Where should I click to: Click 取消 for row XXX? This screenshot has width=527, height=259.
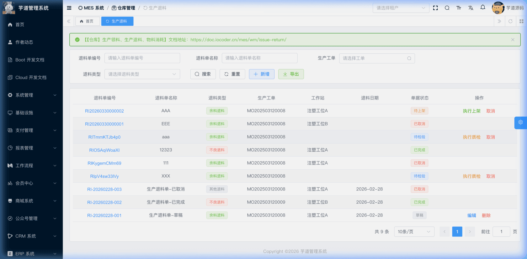click(491, 176)
